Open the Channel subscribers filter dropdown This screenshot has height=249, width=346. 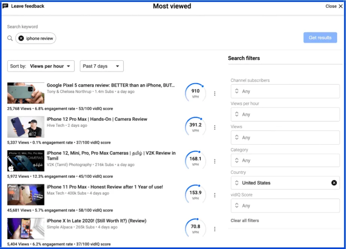(x=285, y=91)
